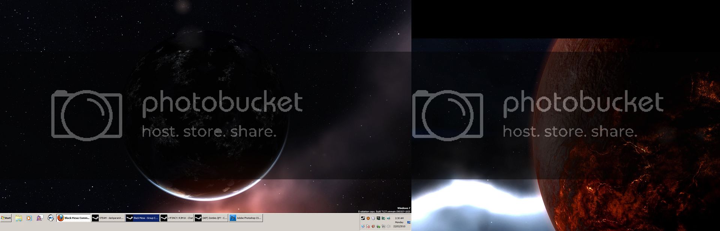Image resolution: width=720 pixels, height=231 pixels.
Task: Launch Windows Media Player from quick launch
Action: tap(29, 218)
